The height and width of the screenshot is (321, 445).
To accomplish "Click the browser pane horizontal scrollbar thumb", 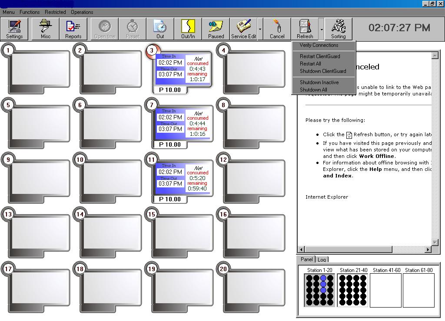I will click(348, 249).
